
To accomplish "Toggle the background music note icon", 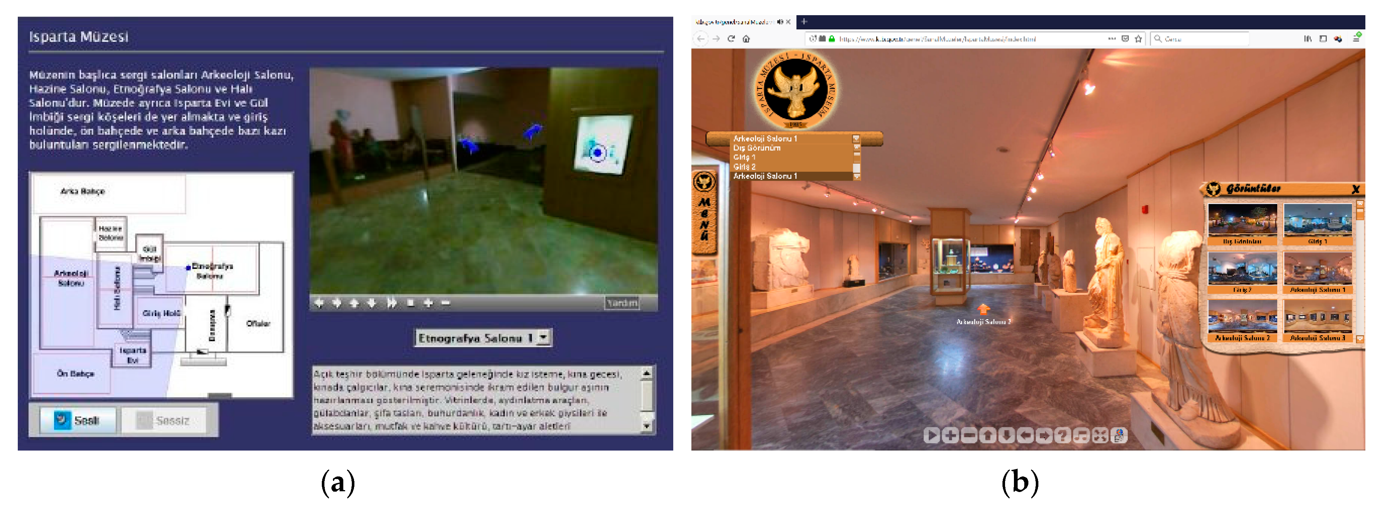I will coord(1081,435).
